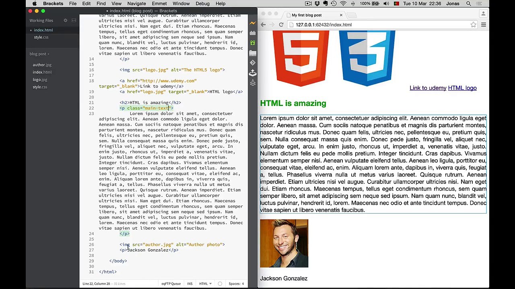Open Spotlight search in menu bar
The height and width of the screenshot is (289, 515).
tap(469, 4)
